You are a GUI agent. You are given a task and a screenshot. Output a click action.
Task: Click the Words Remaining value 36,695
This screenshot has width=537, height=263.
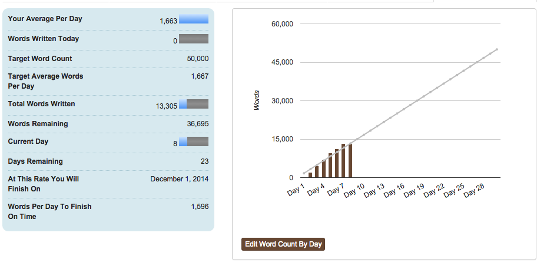tap(197, 124)
